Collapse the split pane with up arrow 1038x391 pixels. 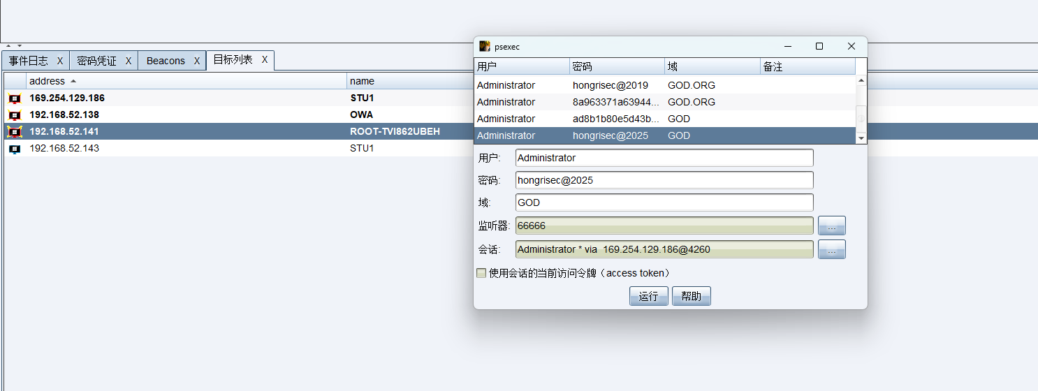pyautogui.click(x=8, y=45)
